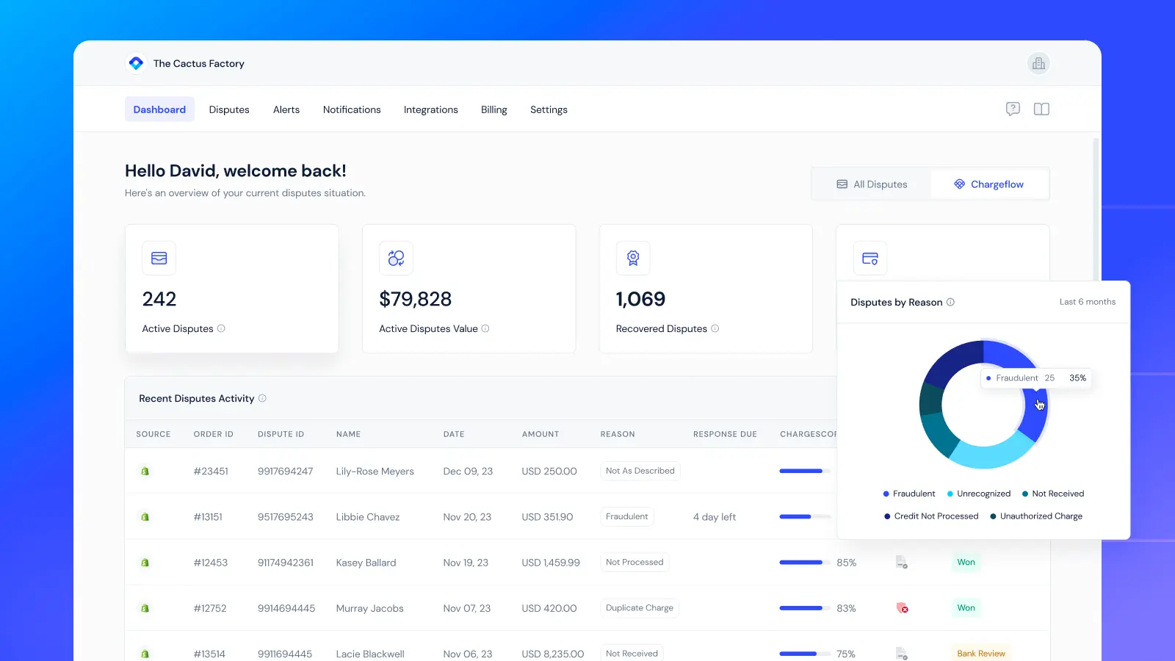Switch to the Disputes tab

pyautogui.click(x=228, y=109)
